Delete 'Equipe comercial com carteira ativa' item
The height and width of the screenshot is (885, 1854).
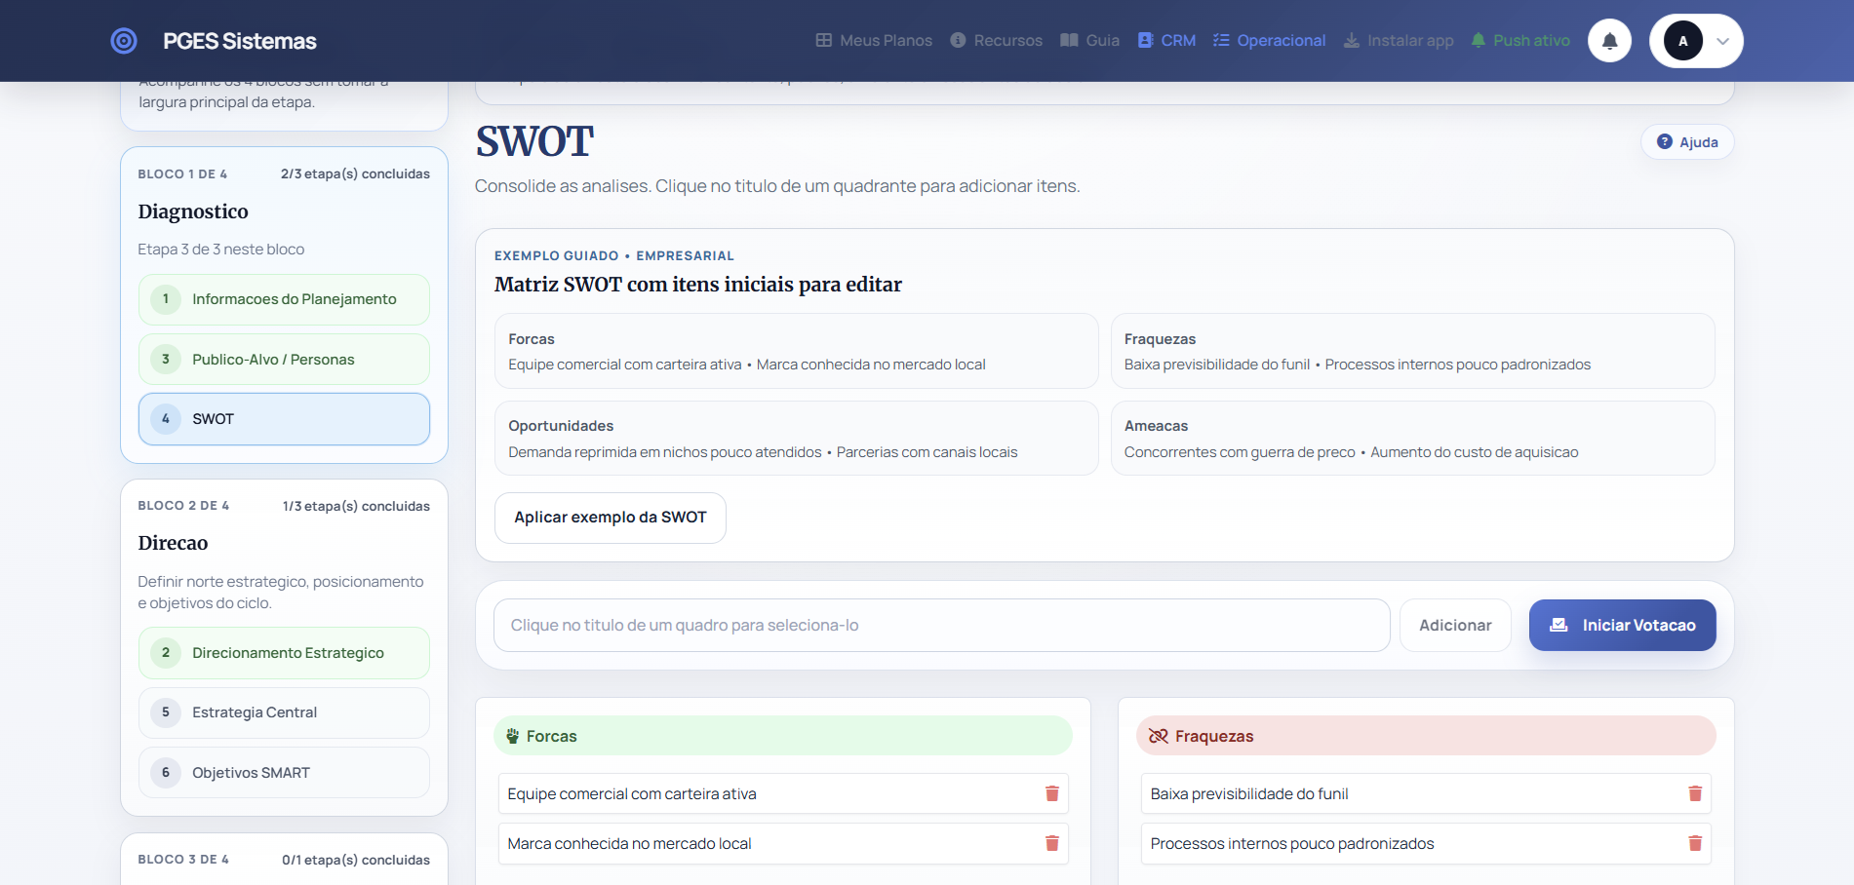tap(1051, 793)
